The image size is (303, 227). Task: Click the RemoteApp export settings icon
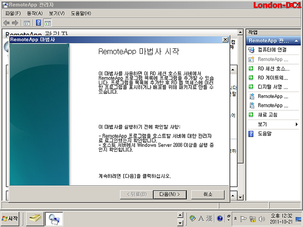point(252,96)
